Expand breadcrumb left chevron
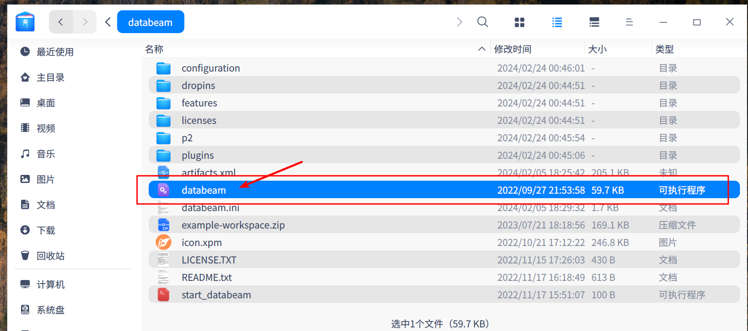 coord(108,22)
